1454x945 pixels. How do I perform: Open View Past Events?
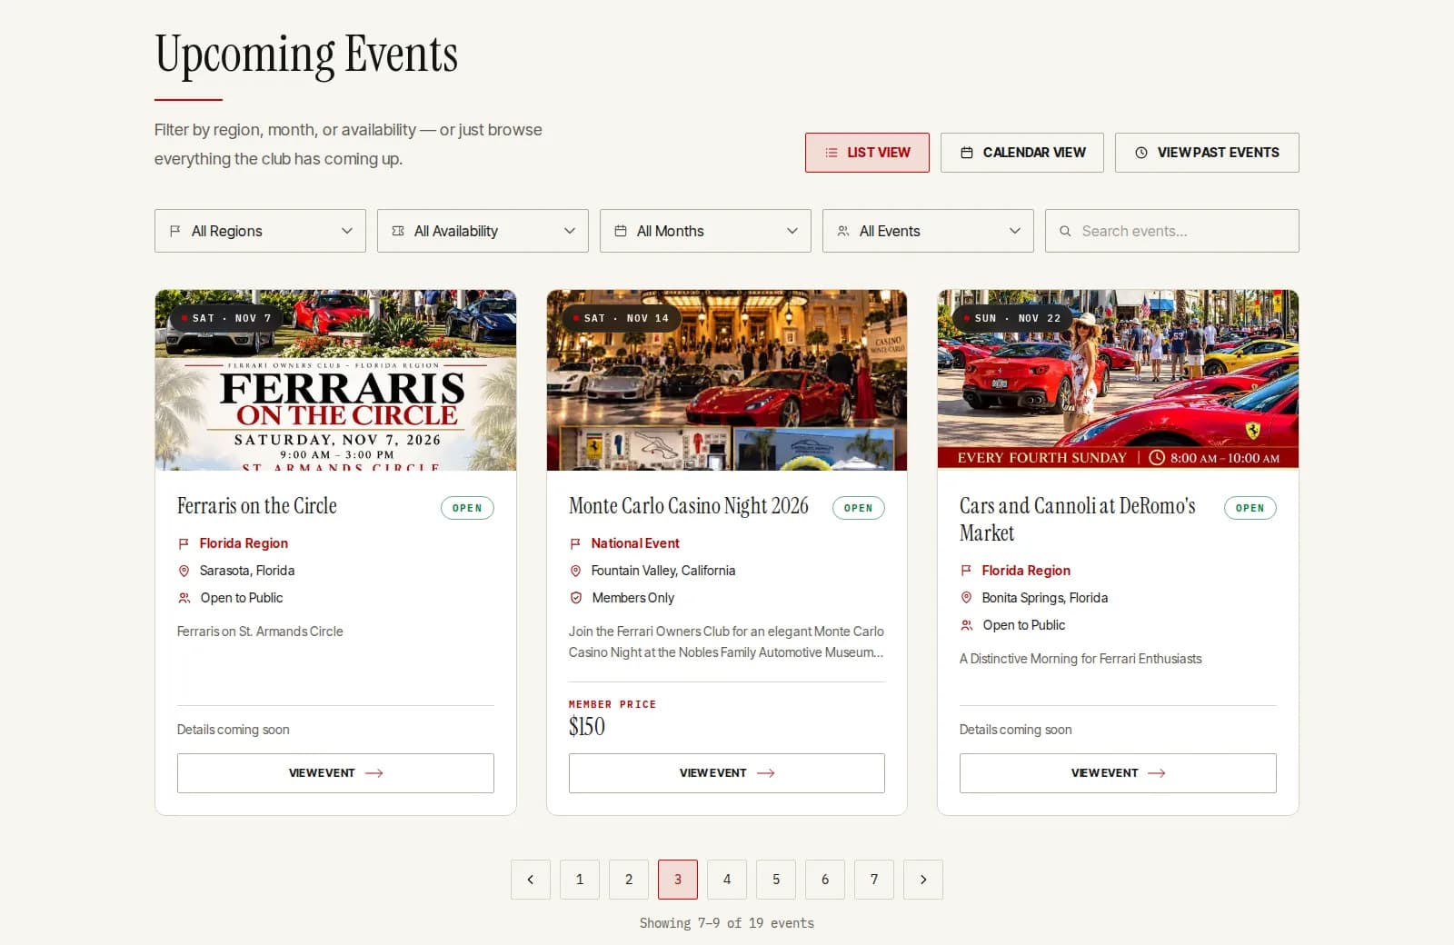pos(1207,153)
